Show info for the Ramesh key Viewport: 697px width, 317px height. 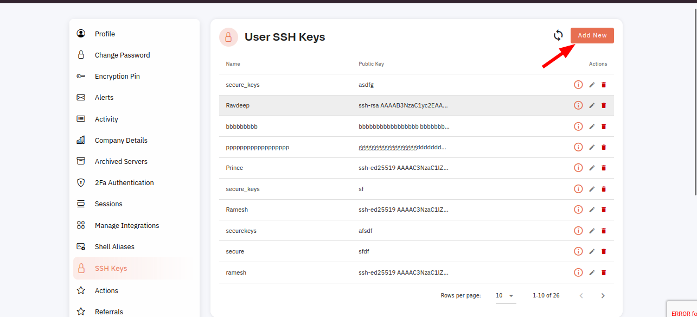(578, 210)
